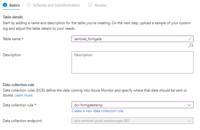Open the Learn more link

coord(24,95)
